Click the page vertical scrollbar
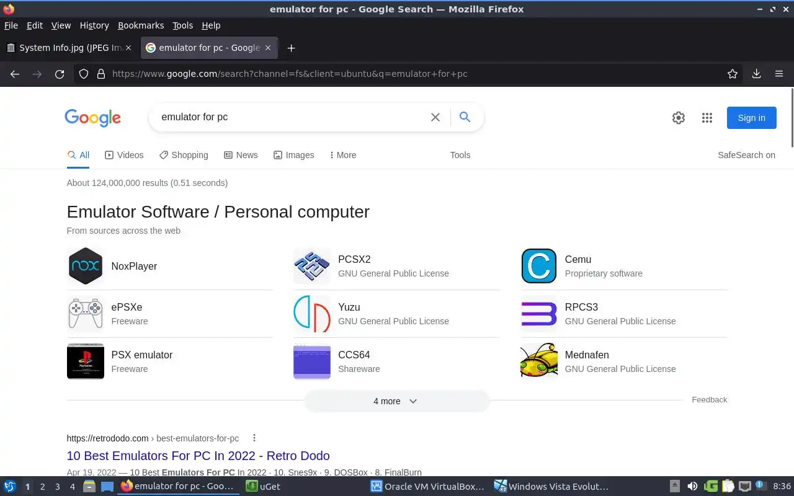The image size is (794, 496). pyautogui.click(x=792, y=118)
